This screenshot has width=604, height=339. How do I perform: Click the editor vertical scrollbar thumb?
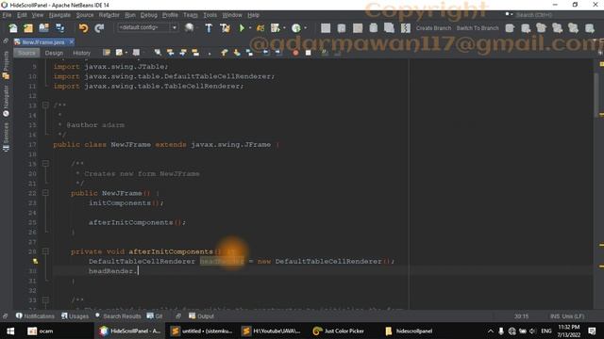click(596, 94)
